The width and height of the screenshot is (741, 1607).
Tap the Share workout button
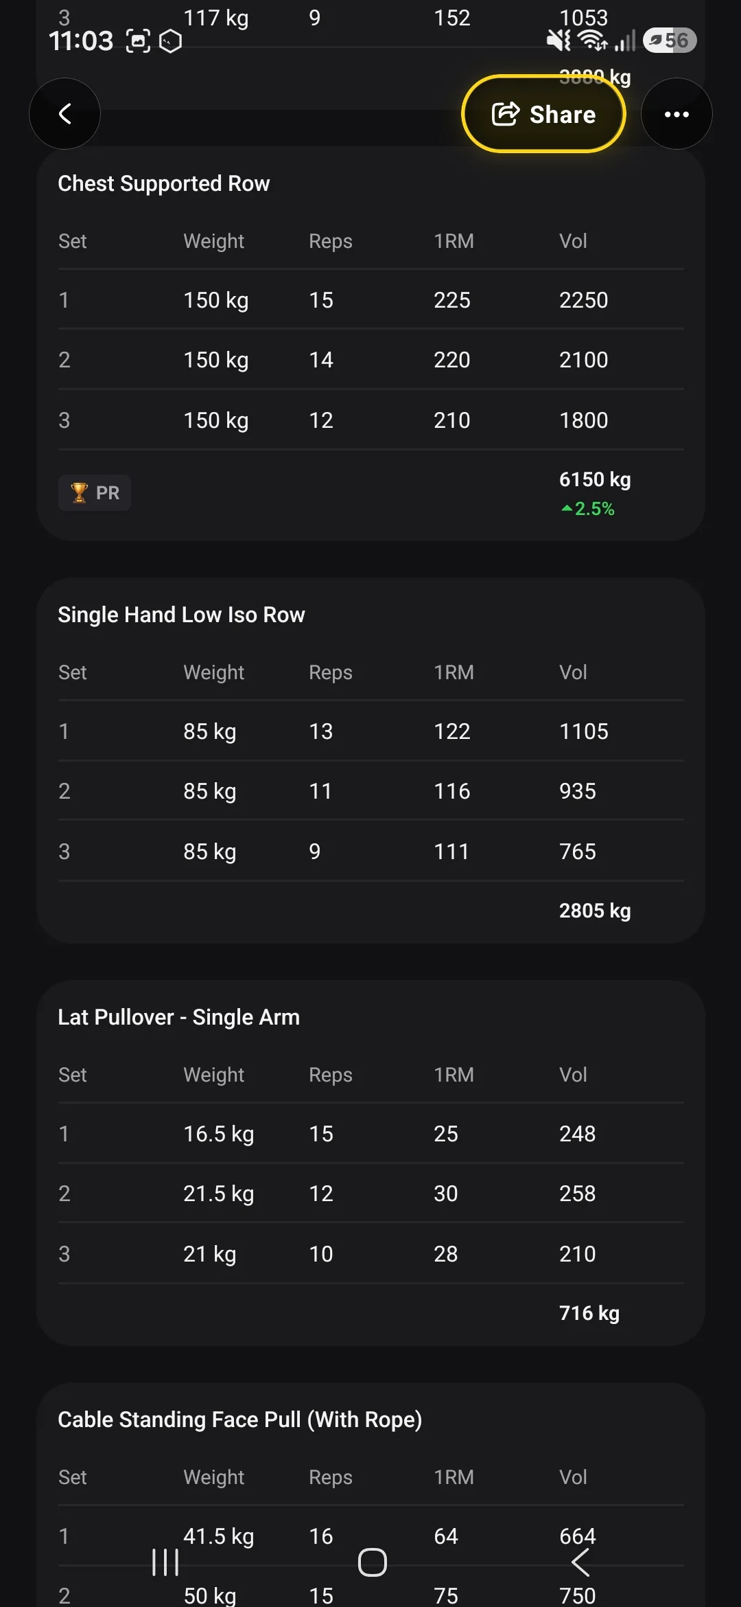[543, 114]
